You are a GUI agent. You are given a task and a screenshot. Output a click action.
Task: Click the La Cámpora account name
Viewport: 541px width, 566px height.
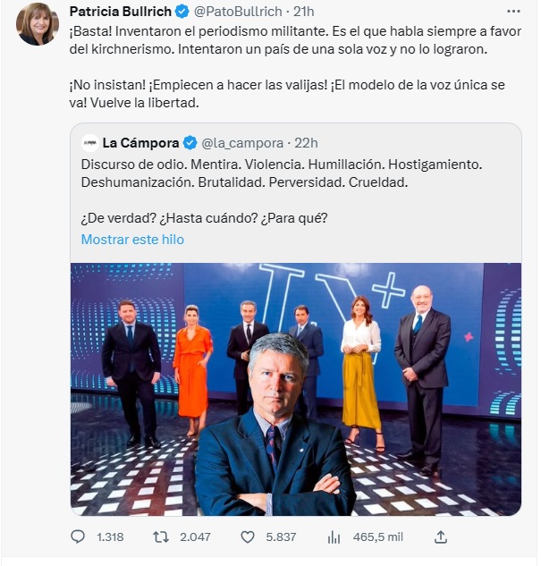pos(141,142)
